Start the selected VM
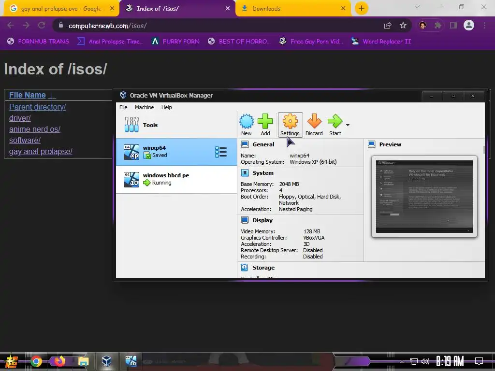495x371 pixels. click(x=335, y=125)
